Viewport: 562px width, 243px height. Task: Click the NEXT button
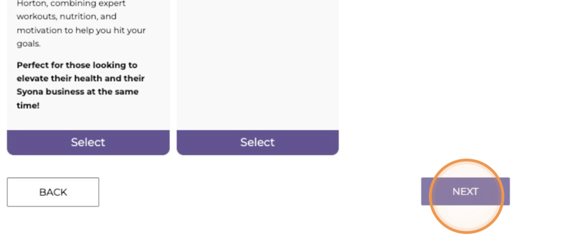[x=465, y=191]
